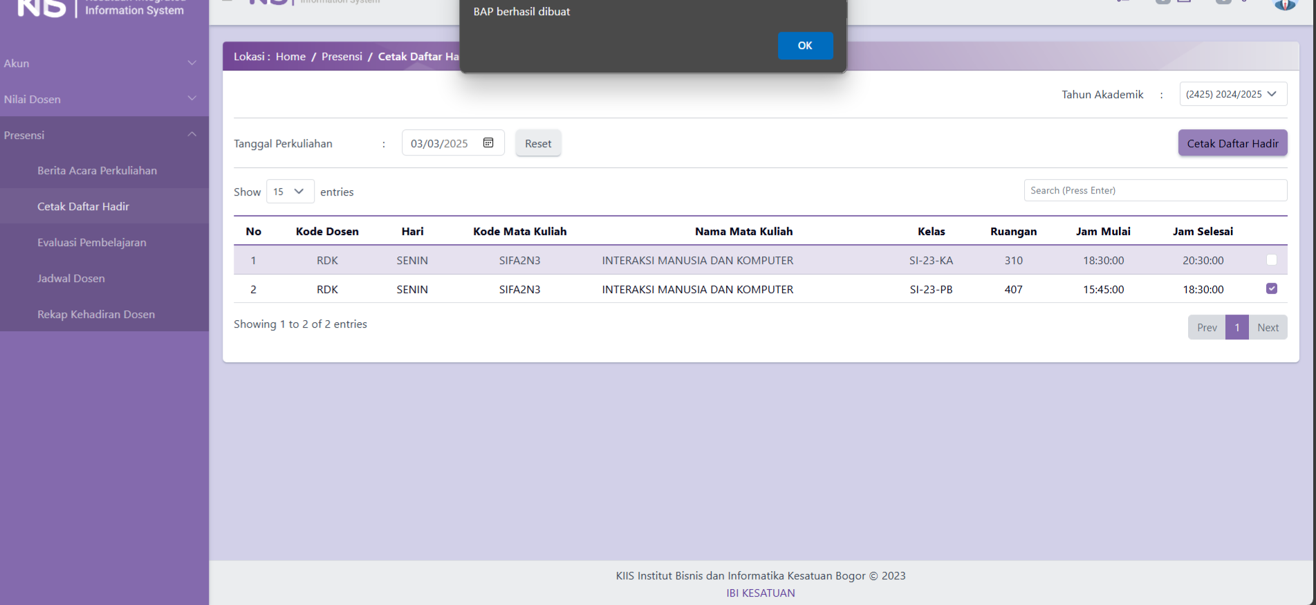Screen dimensions: 1316x605
Task: Open the Tahun Akademik dropdown
Action: [x=1232, y=94]
